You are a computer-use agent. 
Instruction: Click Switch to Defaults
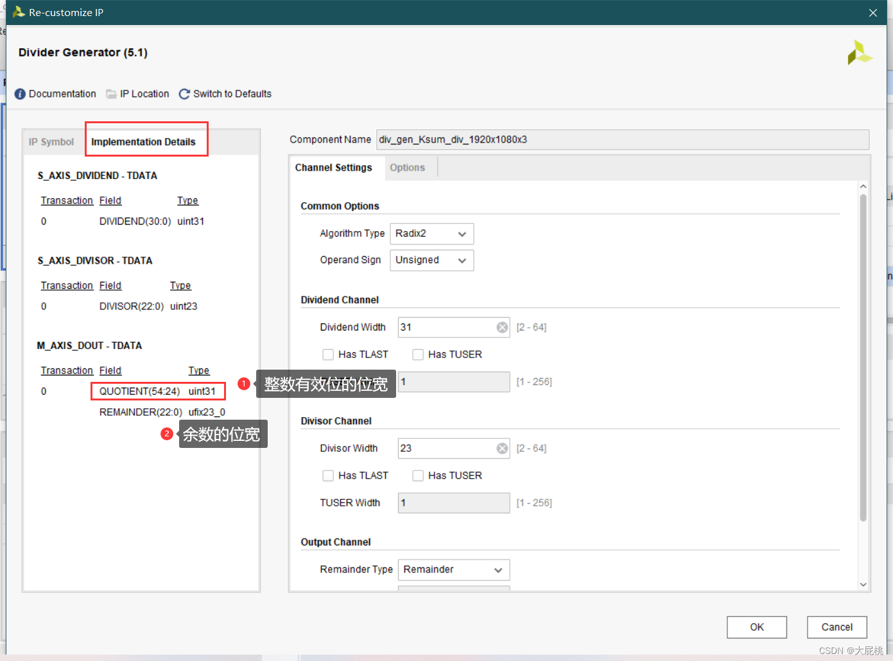pyautogui.click(x=232, y=94)
